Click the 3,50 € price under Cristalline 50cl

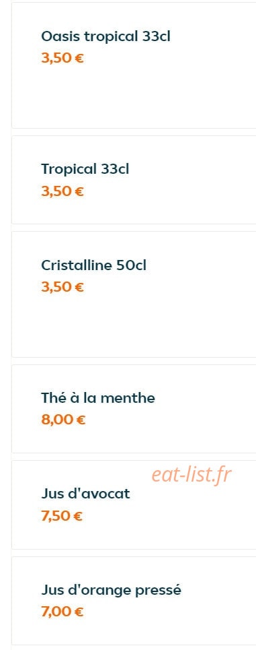[x=62, y=287]
